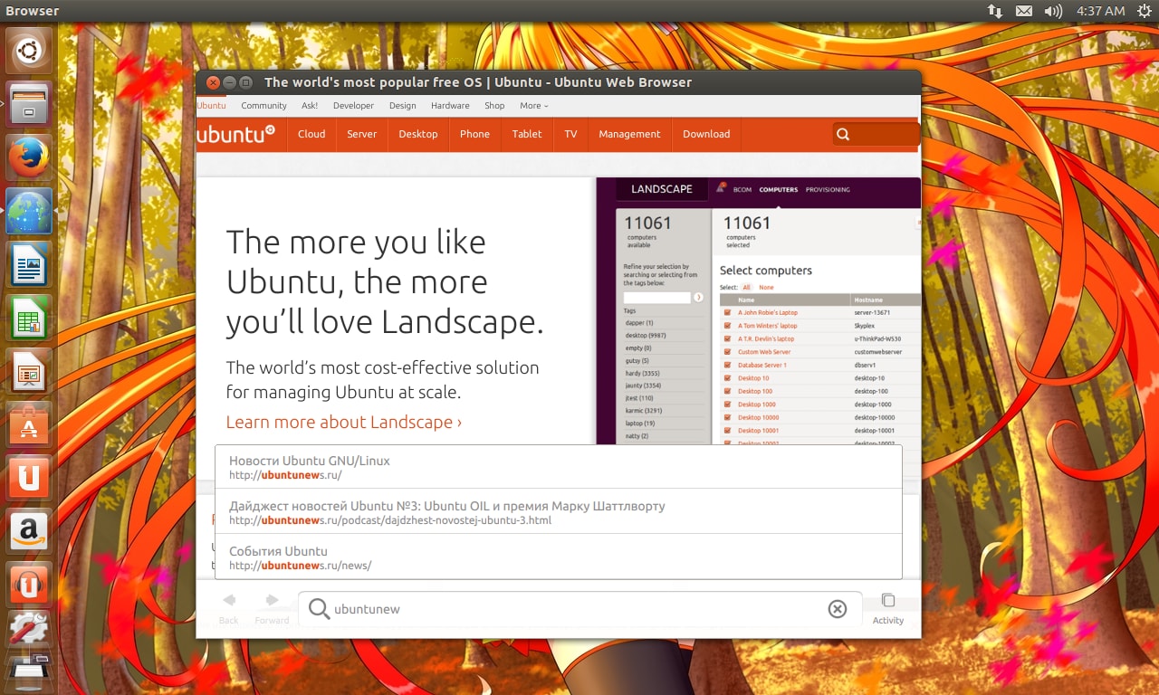Toggle checkbox for A John Robie's Laptop

pyautogui.click(x=727, y=312)
